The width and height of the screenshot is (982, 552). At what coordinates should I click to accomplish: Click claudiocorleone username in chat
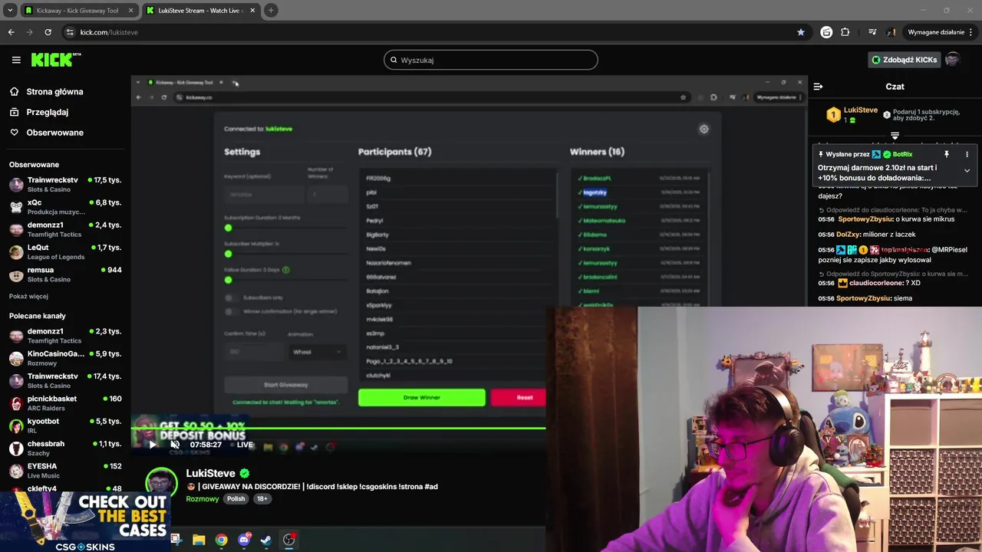(875, 283)
